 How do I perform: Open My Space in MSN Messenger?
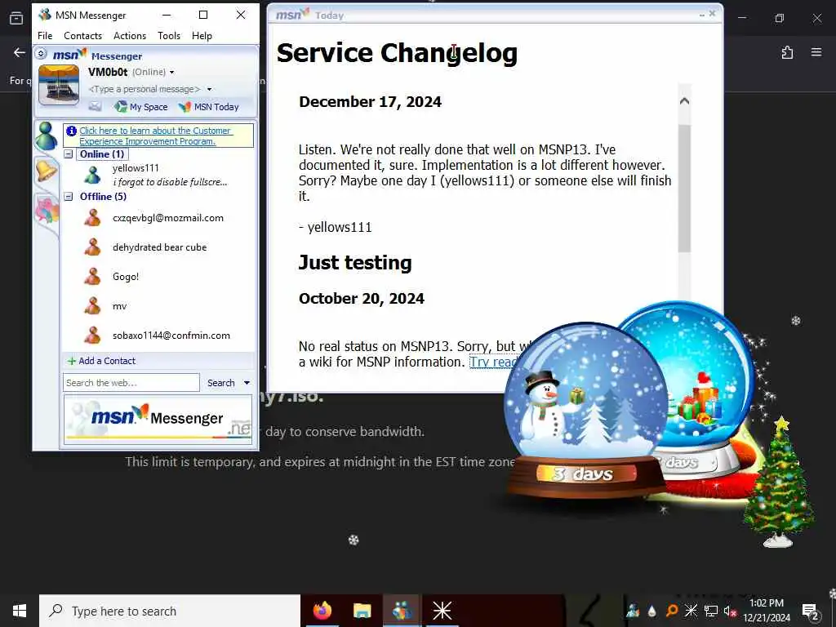click(x=141, y=107)
